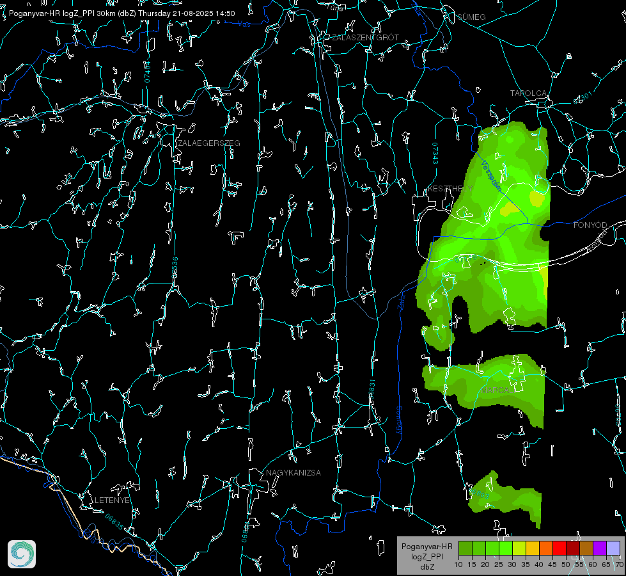
Task: Click the blue Zala river label
Action: pyautogui.click(x=401, y=302)
